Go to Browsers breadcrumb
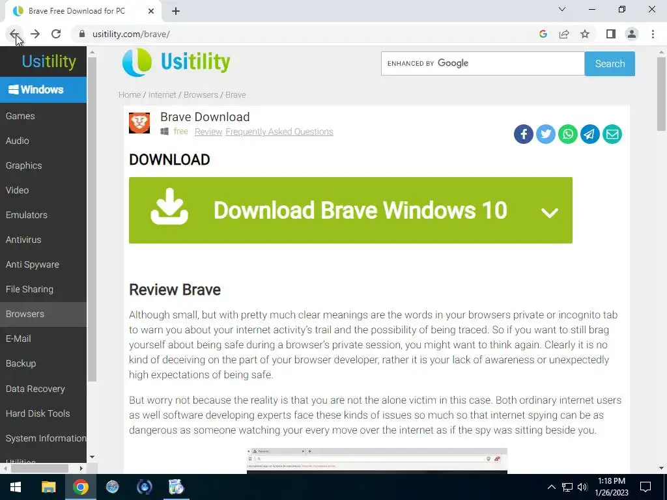Screen dimensions: 667x500 [201, 95]
